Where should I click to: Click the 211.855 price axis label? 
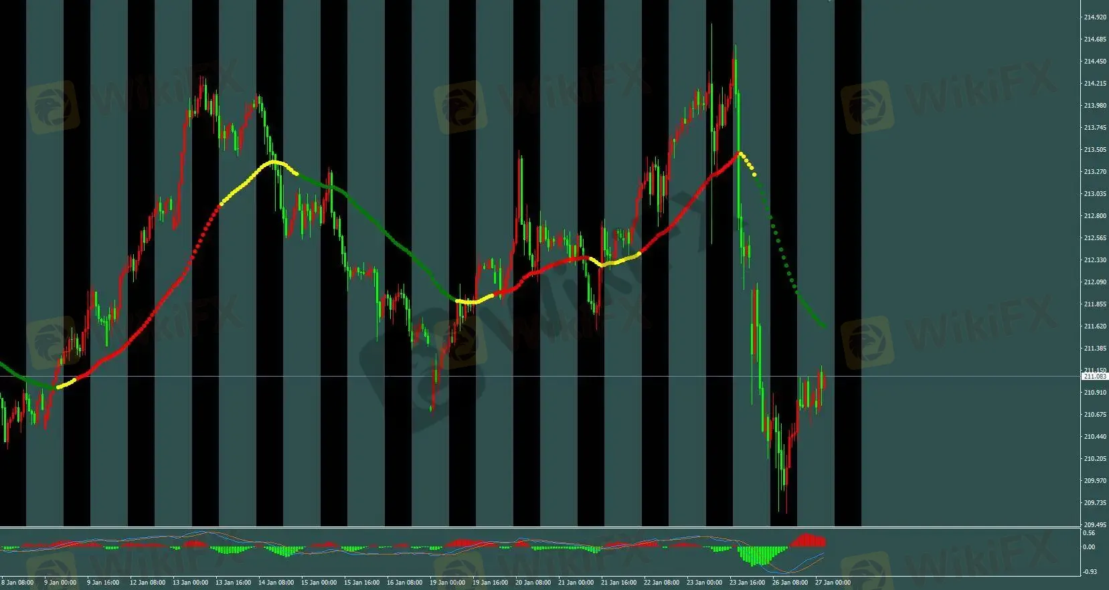click(x=1095, y=304)
